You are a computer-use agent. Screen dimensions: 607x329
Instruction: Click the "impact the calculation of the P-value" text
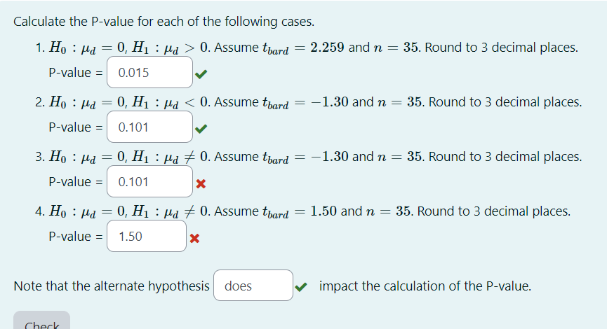click(x=425, y=286)
